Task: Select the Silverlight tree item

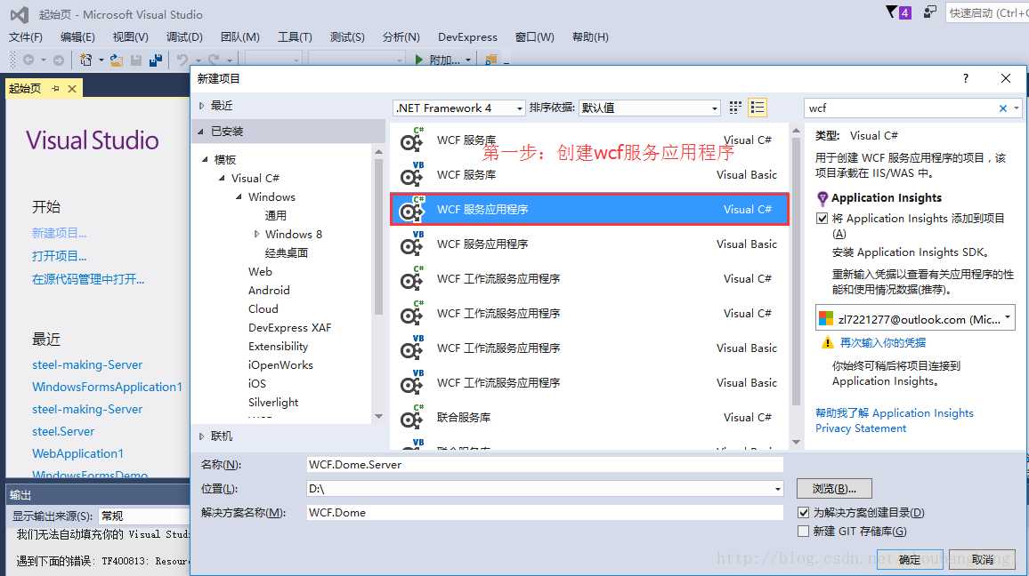Action: 273,403
